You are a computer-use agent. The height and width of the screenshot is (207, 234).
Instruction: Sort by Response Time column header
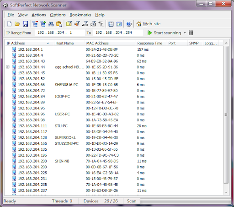tap(152, 44)
